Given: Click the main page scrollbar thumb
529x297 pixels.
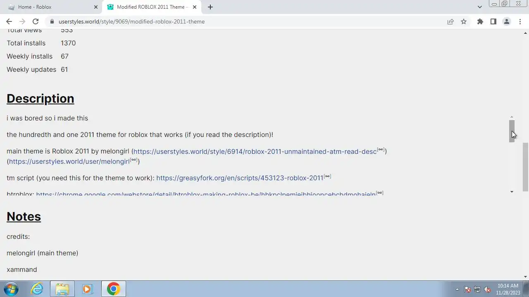Looking at the screenshot, I should (525, 167).
